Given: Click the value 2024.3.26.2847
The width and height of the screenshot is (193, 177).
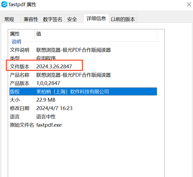Looking at the screenshot, I should (54, 67).
